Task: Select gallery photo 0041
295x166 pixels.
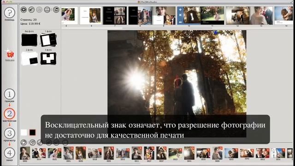Action: pos(189,153)
